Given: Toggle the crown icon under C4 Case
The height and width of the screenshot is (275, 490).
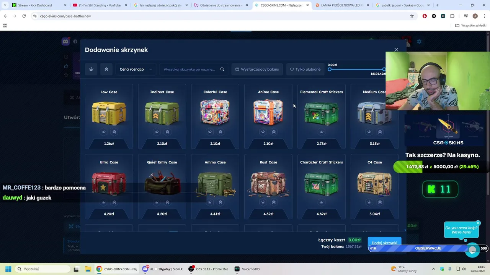Looking at the screenshot, I should click(x=369, y=202).
